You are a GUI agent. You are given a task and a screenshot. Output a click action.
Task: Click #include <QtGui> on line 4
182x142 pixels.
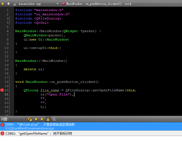coord(32,23)
